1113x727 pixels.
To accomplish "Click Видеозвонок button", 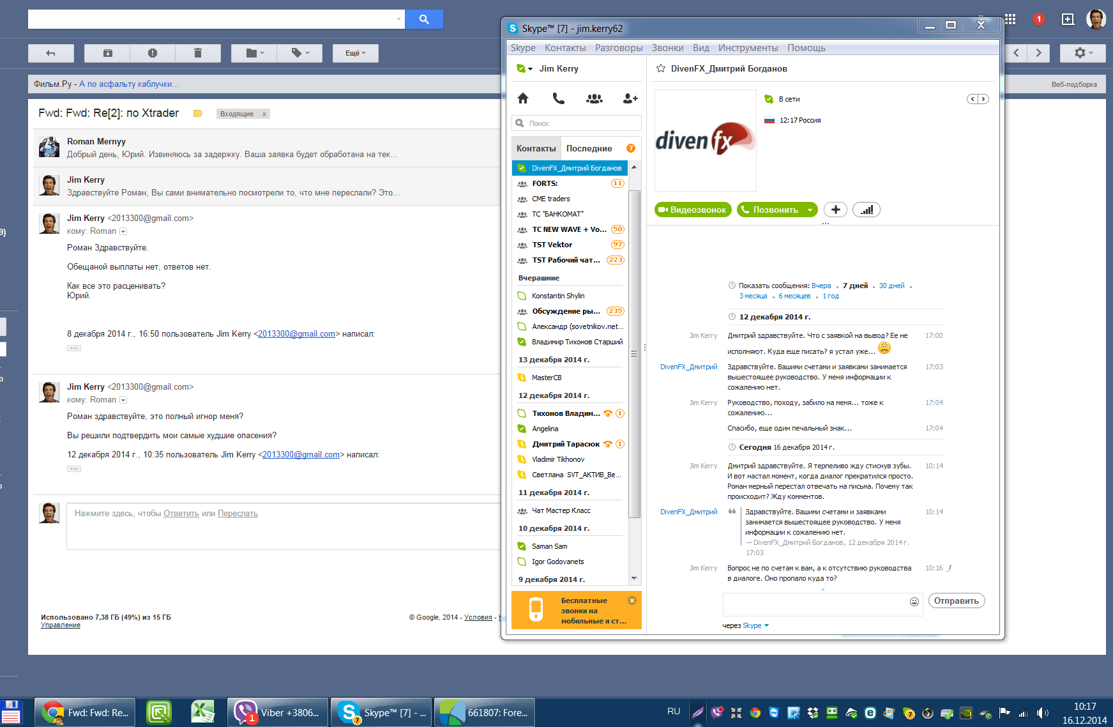I will [x=693, y=210].
